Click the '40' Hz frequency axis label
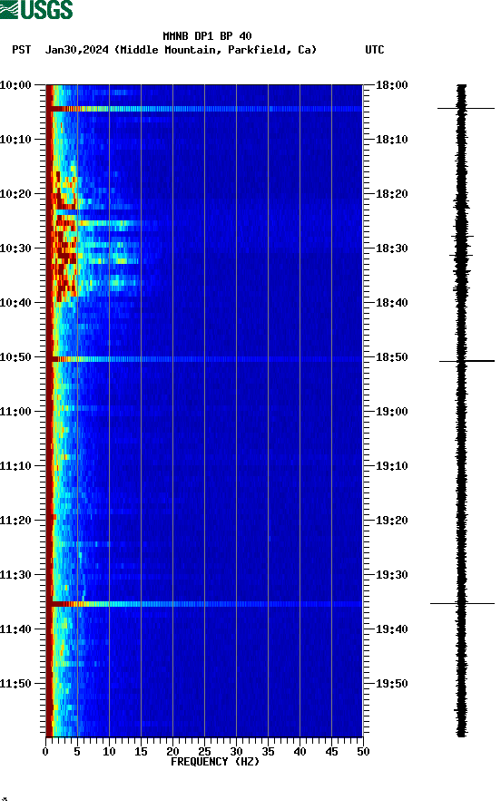Viewport: 501px width, 809px height. (x=300, y=752)
